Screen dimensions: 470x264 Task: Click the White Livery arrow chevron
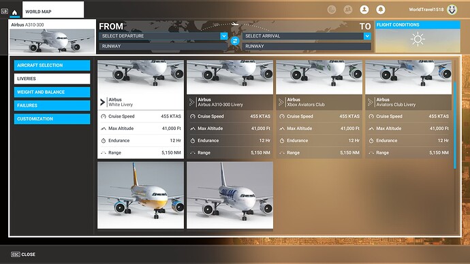(102, 102)
